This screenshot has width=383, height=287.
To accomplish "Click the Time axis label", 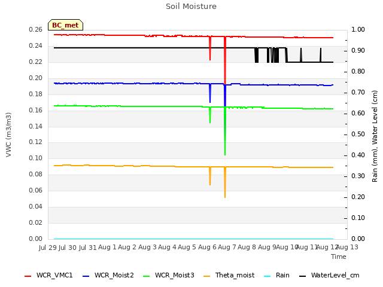I will [x=339, y=257].
